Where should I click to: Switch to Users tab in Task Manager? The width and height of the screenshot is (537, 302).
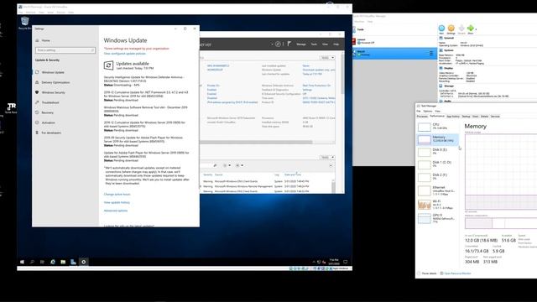[x=476, y=117]
